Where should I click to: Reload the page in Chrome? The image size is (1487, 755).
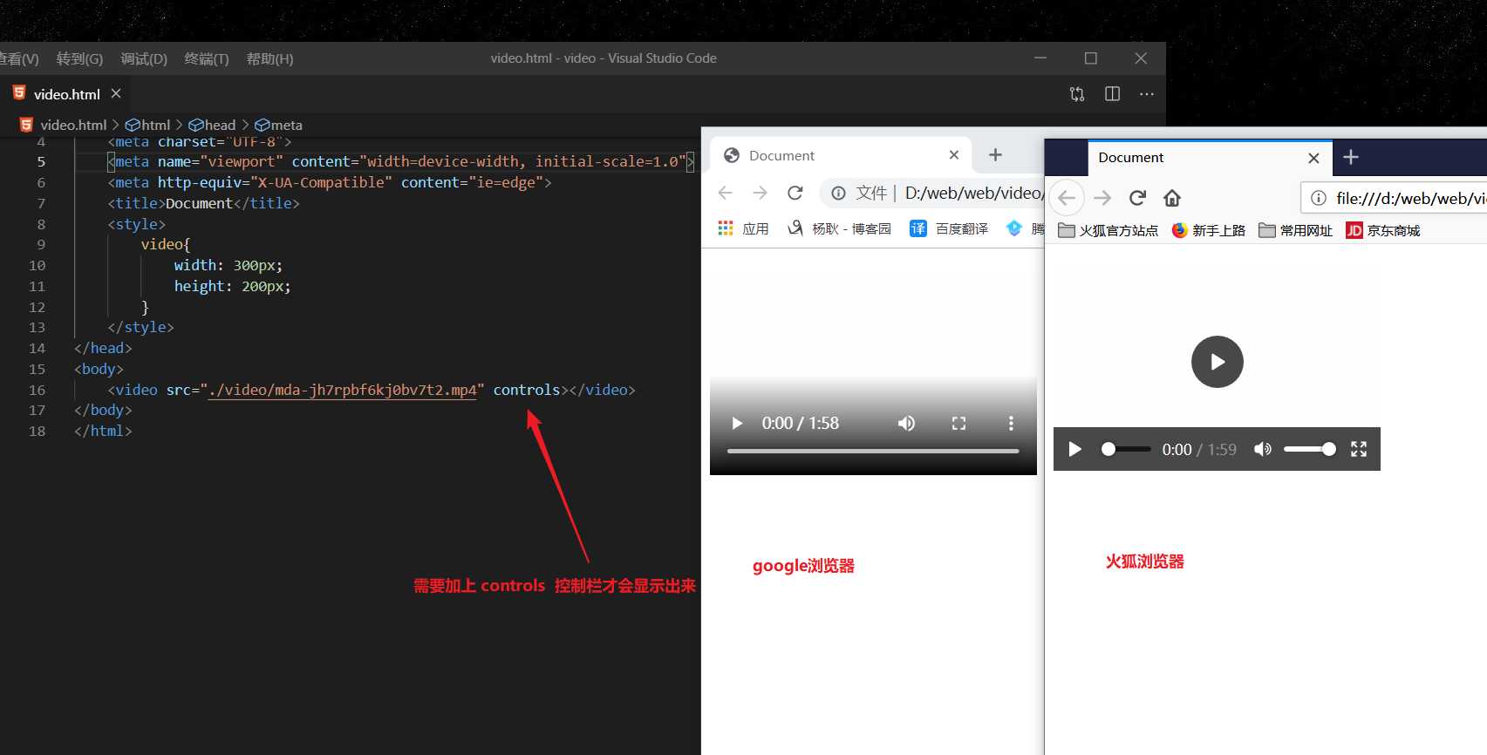click(x=795, y=193)
